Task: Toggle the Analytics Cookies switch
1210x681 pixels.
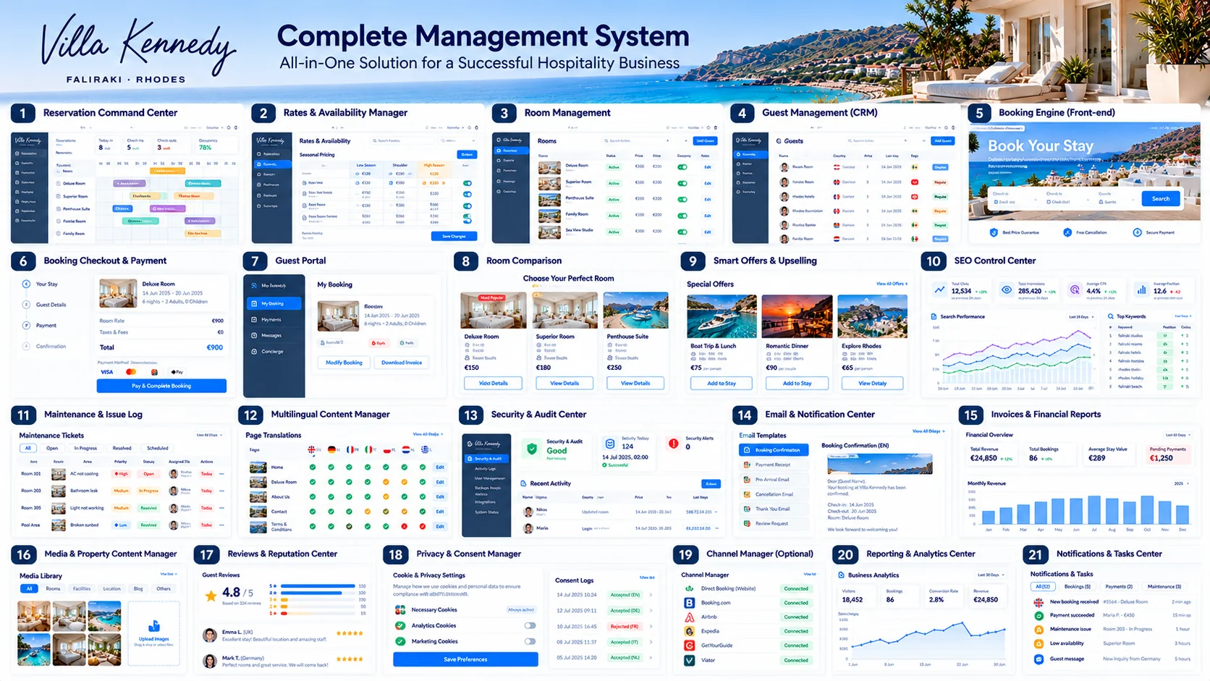Action: [530, 626]
